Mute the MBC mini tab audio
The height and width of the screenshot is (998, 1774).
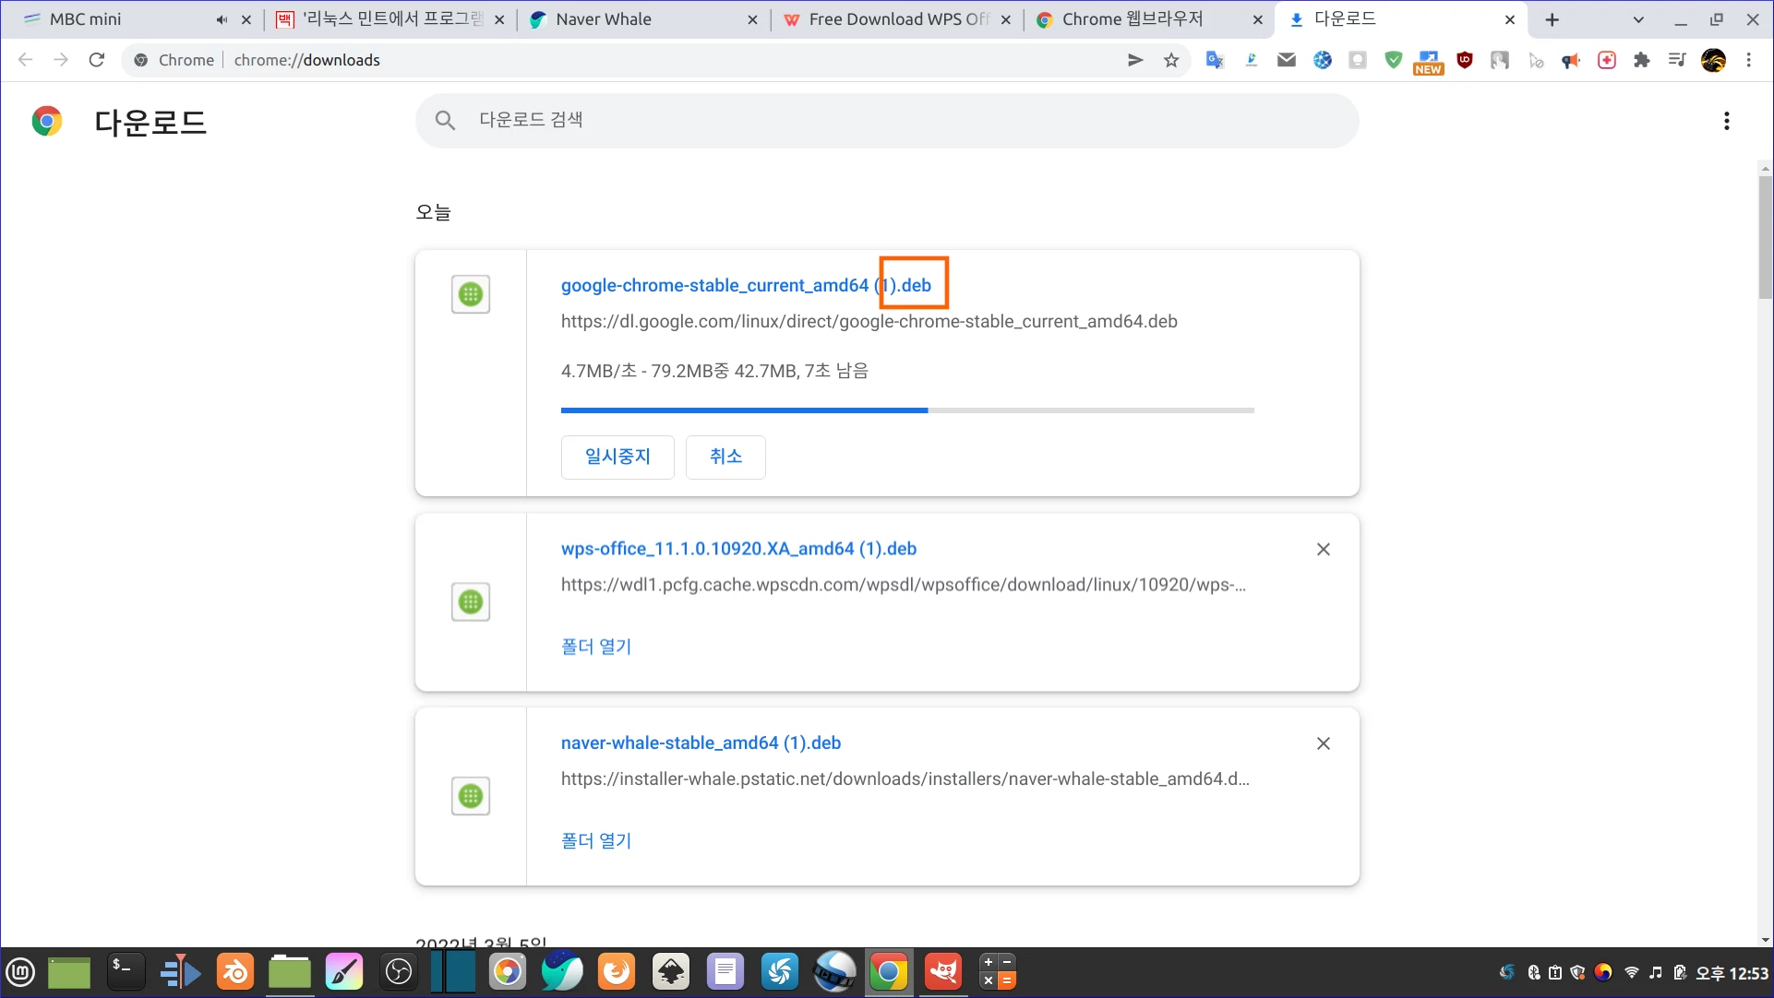[222, 19]
